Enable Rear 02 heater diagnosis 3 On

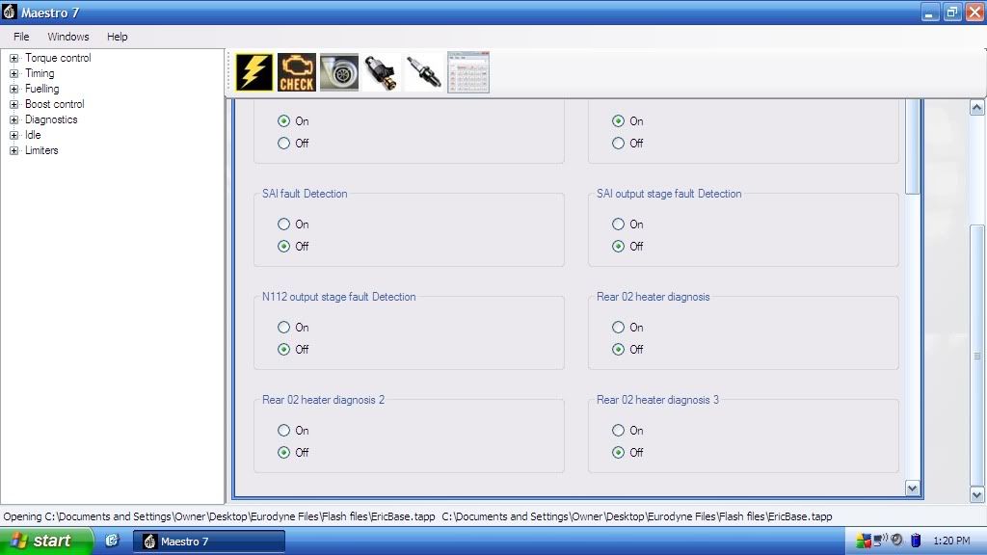pos(618,431)
